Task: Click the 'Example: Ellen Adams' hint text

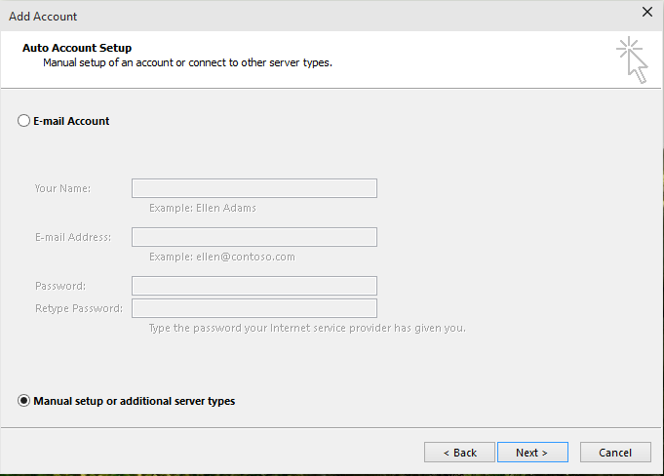Action: coord(203,208)
